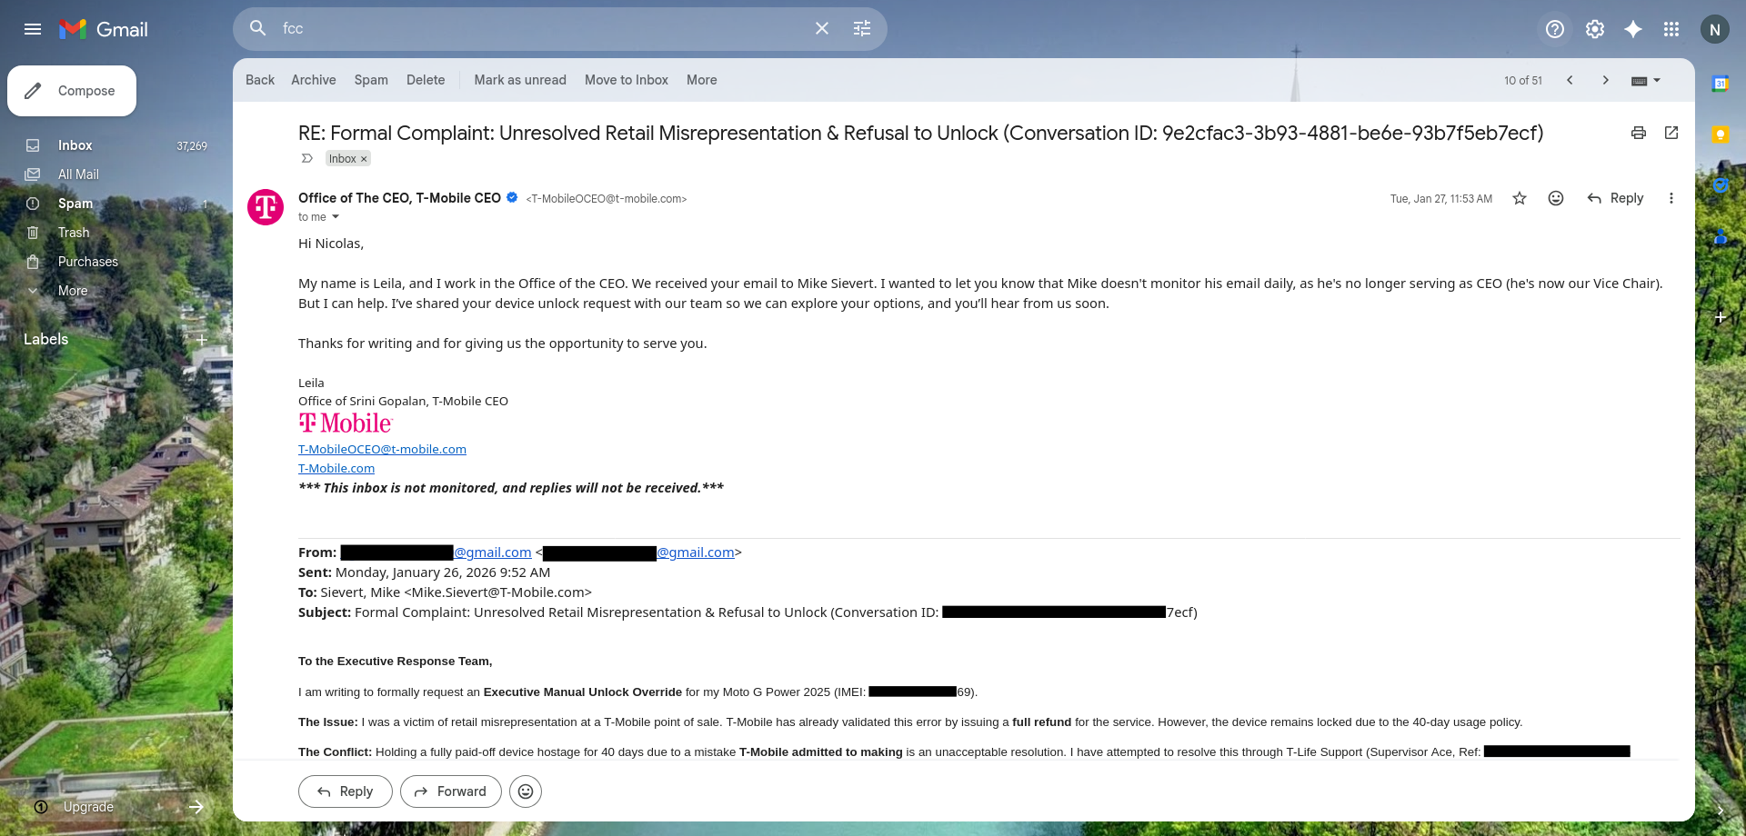Open Google Keep in the side panel
This screenshot has height=836, width=1746.
point(1721,134)
